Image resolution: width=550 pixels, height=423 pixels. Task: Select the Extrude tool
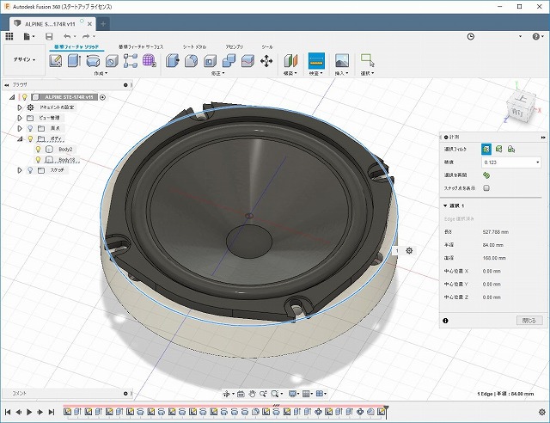tap(74, 61)
